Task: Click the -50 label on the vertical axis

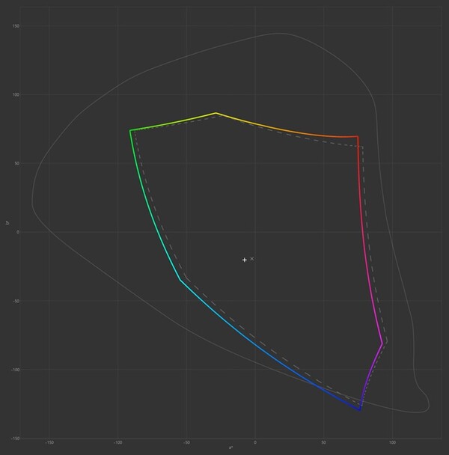Action: click(16, 301)
